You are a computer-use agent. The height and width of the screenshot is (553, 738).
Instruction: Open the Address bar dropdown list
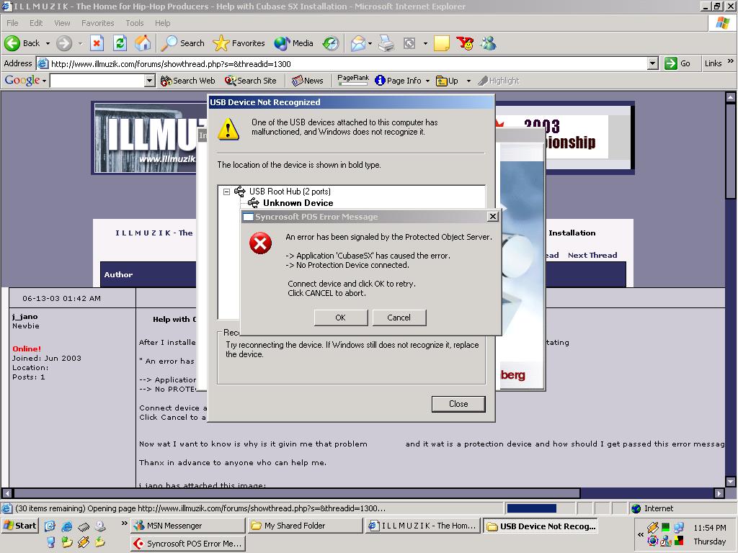652,63
